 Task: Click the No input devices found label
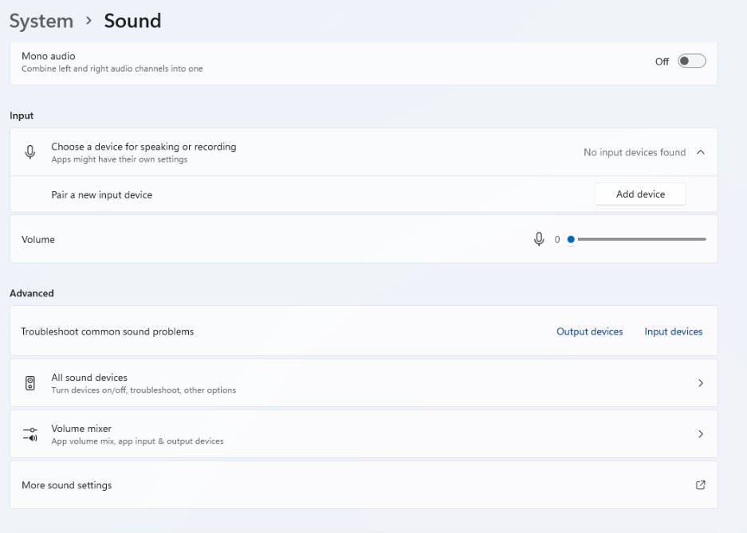pyautogui.click(x=635, y=152)
